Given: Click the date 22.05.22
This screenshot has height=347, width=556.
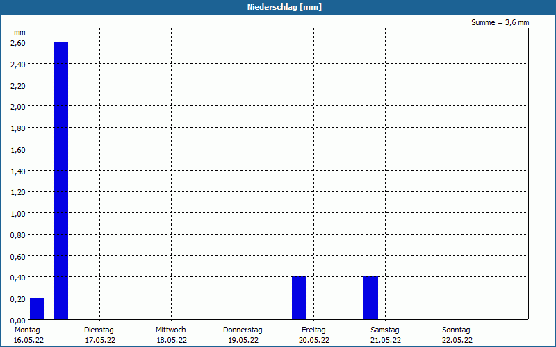Looking at the screenshot, I should (x=457, y=340).
